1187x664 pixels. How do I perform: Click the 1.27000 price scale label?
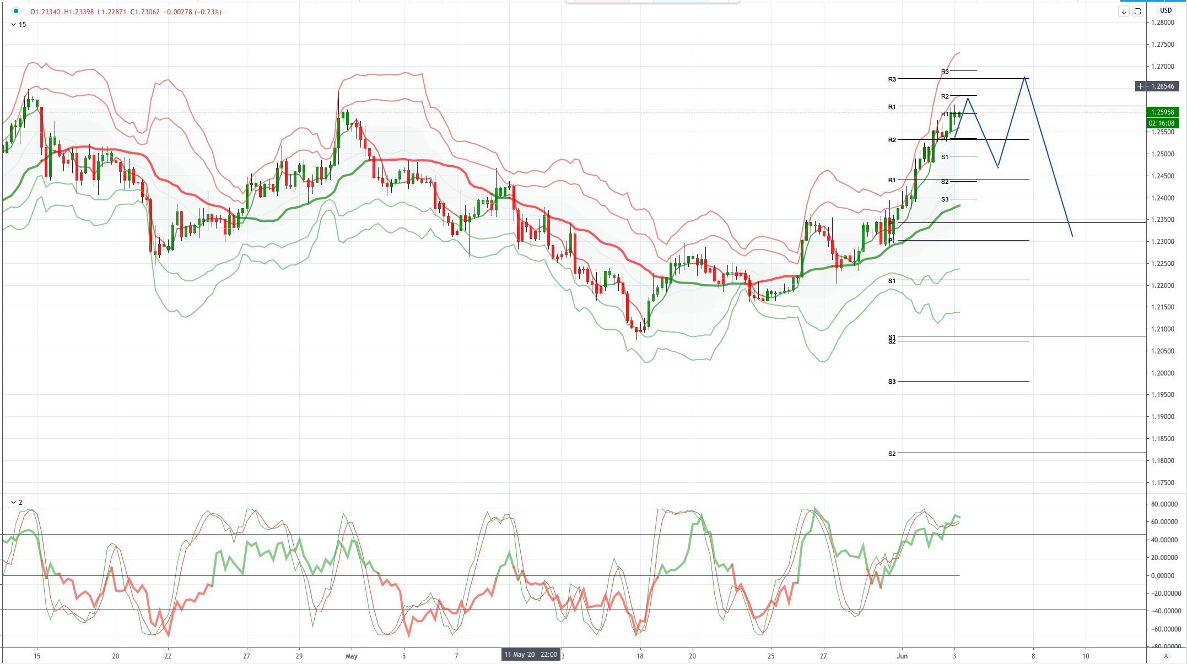(x=1163, y=67)
